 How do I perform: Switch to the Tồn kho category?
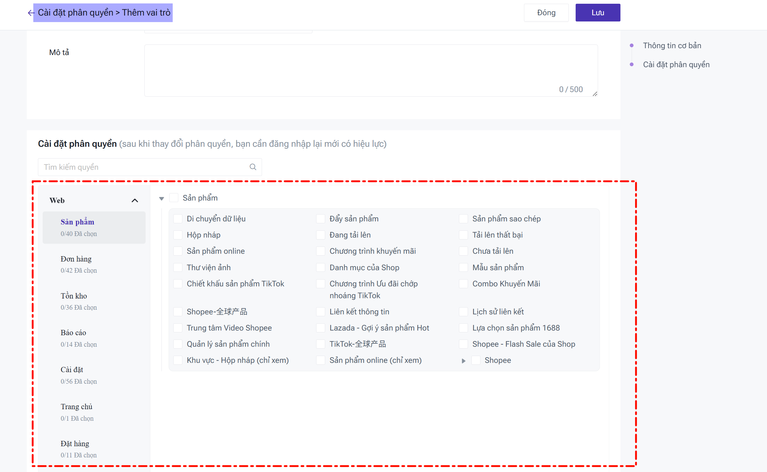coord(74,296)
